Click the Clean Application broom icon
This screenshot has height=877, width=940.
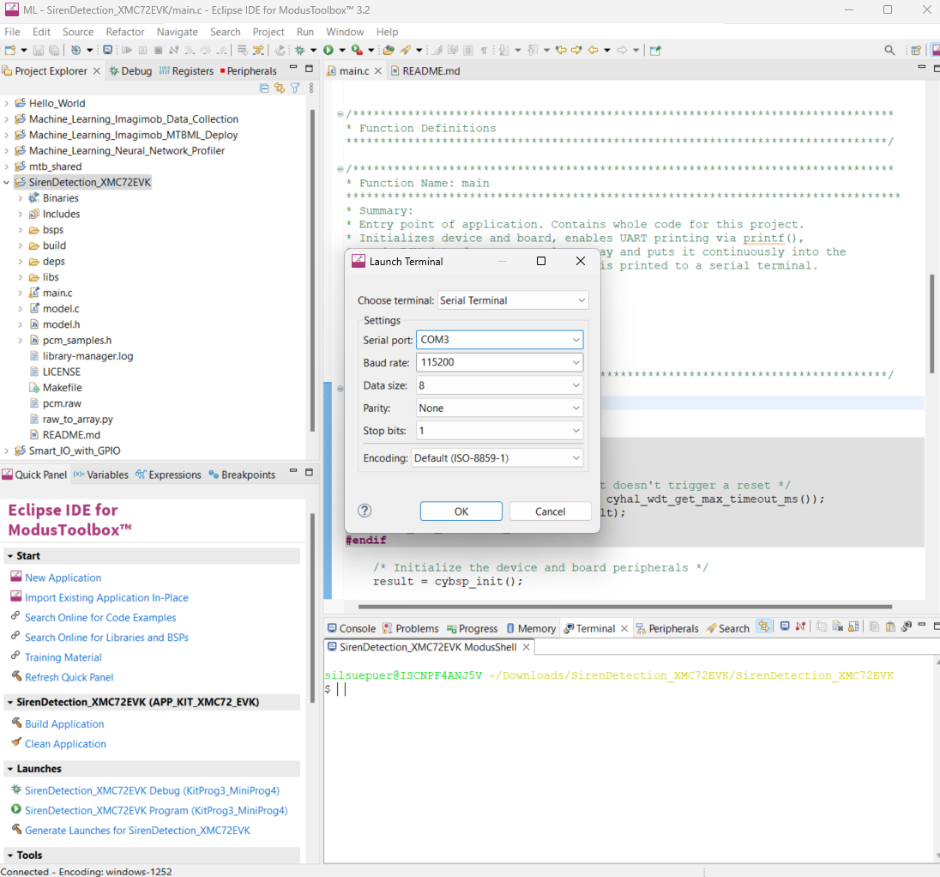16,742
